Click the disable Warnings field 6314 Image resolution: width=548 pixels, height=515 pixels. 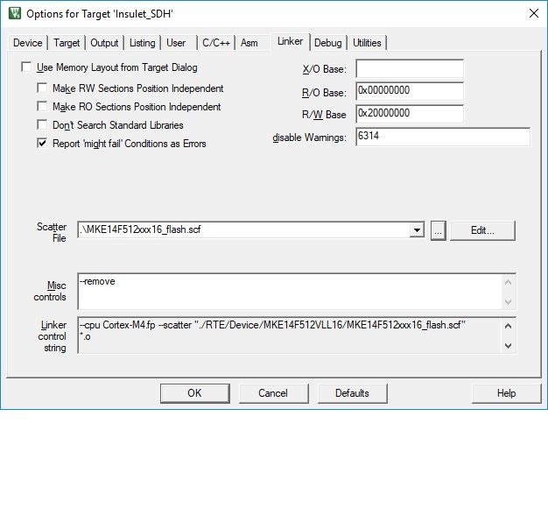click(x=443, y=137)
